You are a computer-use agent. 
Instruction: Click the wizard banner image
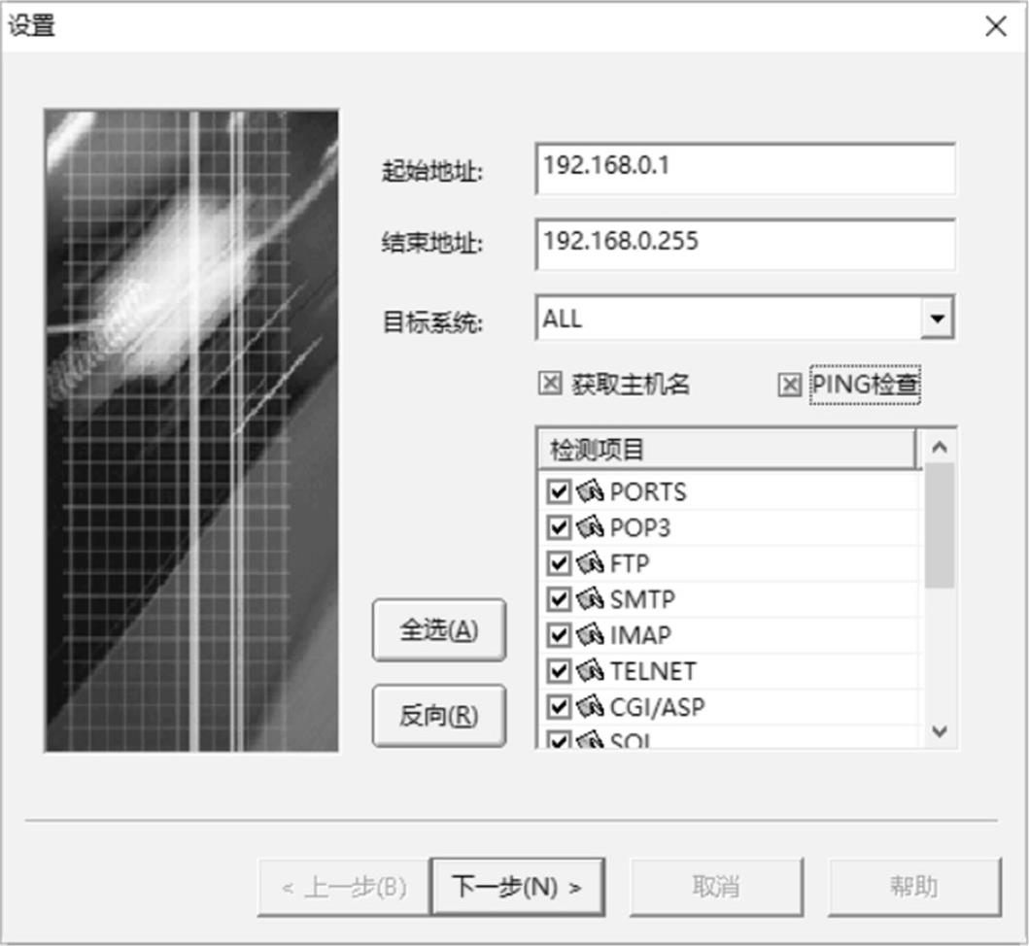coord(191,430)
